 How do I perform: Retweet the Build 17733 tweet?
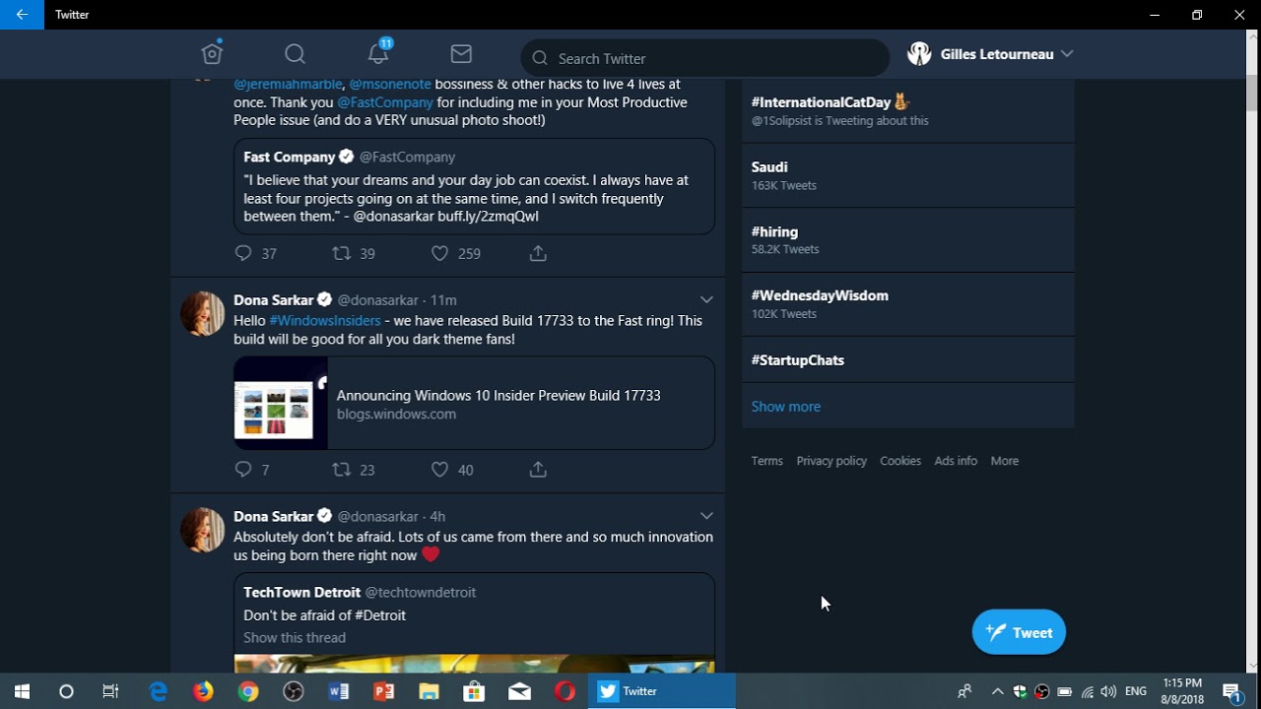pyautogui.click(x=342, y=470)
